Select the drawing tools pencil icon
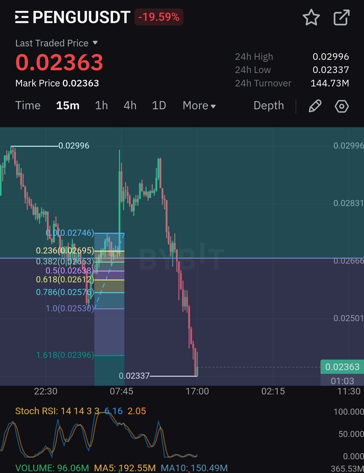Viewport: 364px width, 473px height. (315, 106)
